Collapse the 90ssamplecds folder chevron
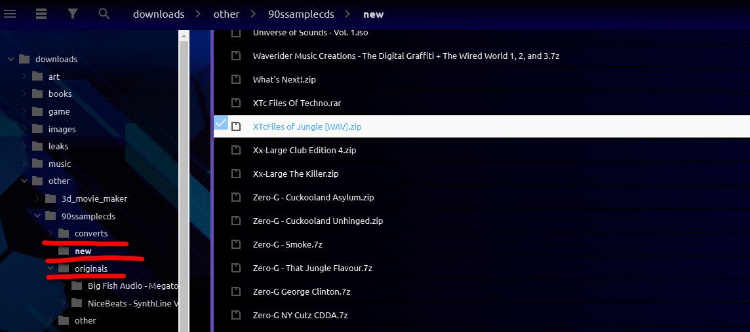 pos(37,216)
